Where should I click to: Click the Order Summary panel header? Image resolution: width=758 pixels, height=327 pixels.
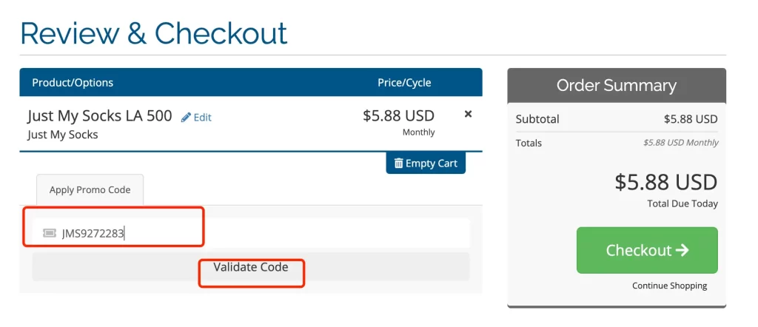(x=617, y=86)
